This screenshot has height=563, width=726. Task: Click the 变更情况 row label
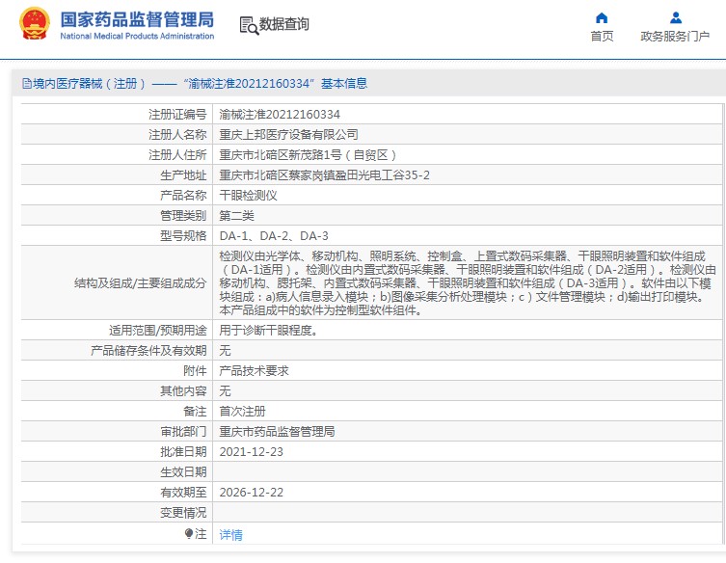click(x=183, y=513)
